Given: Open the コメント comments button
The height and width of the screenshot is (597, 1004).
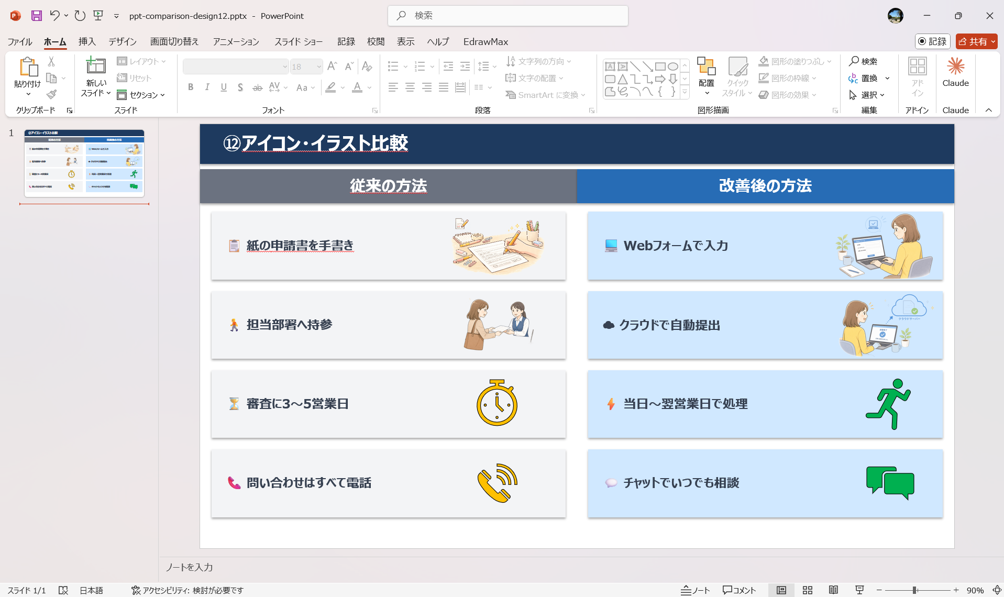Looking at the screenshot, I should point(739,590).
